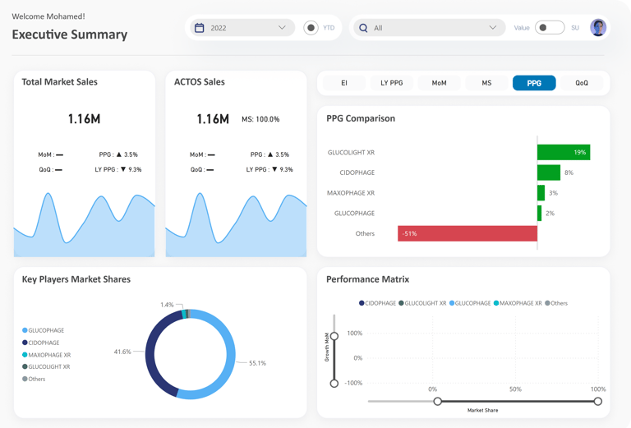
Task: Click the MS: 100.0% label
Action: [x=260, y=119]
